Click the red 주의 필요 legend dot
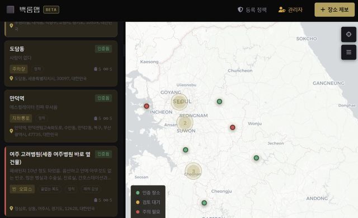358x218 pixels. [x=138, y=212]
